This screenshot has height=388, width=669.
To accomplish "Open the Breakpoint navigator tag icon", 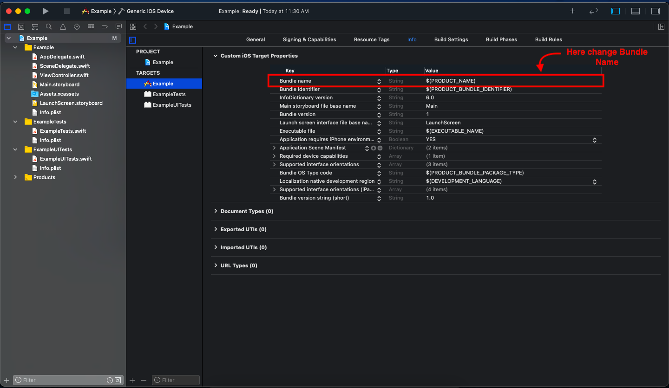I will pyautogui.click(x=105, y=26).
